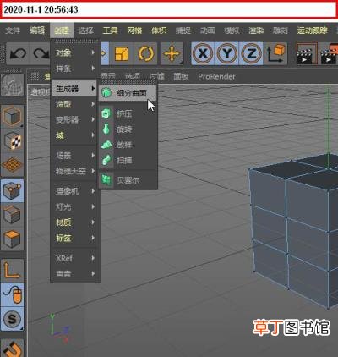This screenshot has height=357, width=338.
Task: Select the Scale tool icon
Action: pos(122,53)
